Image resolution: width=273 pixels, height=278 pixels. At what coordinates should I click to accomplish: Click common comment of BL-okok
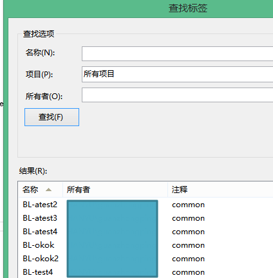tap(188, 245)
